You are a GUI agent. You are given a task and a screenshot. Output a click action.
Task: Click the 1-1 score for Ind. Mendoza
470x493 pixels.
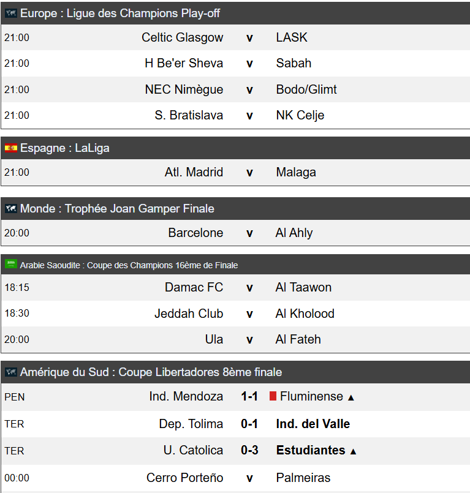(249, 396)
